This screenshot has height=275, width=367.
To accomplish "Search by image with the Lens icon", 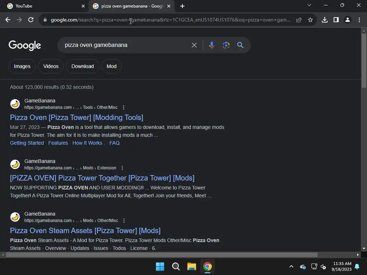I will 226,45.
